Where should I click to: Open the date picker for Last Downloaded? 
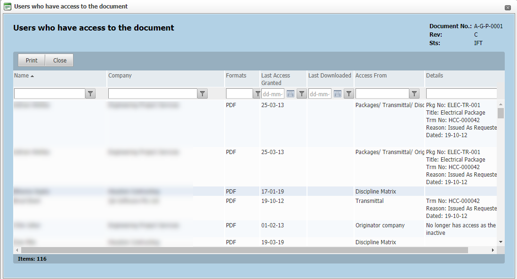[x=337, y=93]
